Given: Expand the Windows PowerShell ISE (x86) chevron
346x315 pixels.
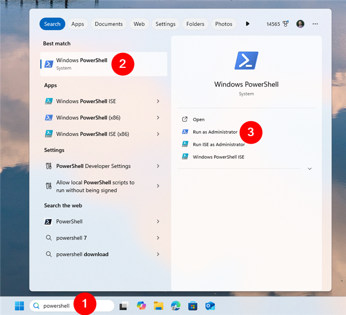Looking at the screenshot, I should pyautogui.click(x=158, y=134).
